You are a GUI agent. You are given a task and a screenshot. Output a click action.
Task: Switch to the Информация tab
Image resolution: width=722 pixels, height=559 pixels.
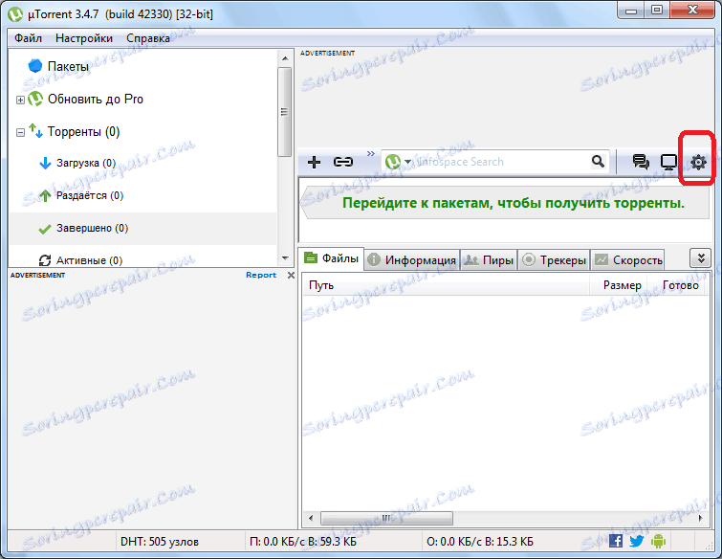point(412,260)
